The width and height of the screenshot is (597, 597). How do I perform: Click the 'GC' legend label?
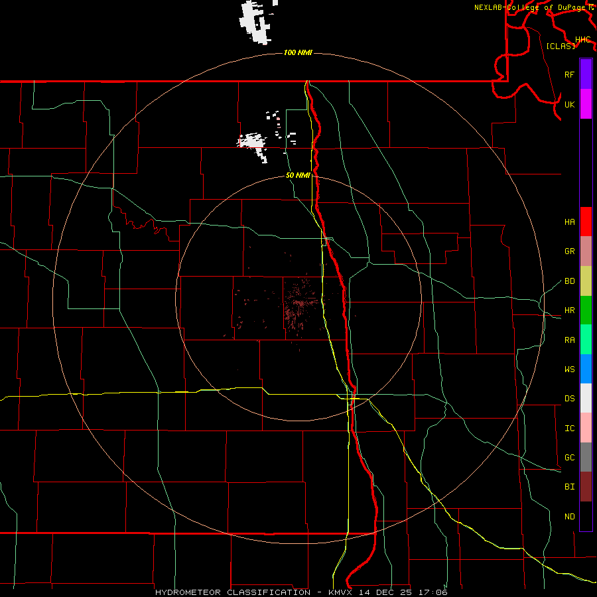click(569, 458)
